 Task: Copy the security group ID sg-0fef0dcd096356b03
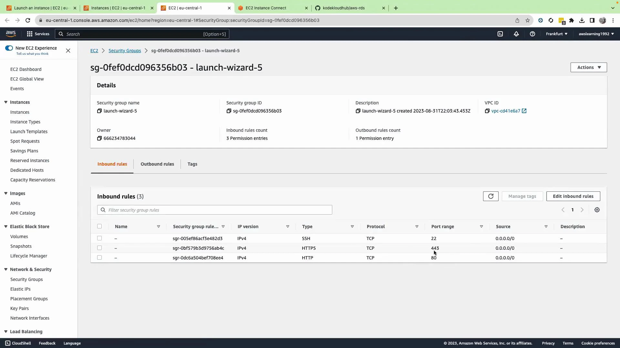(x=229, y=111)
